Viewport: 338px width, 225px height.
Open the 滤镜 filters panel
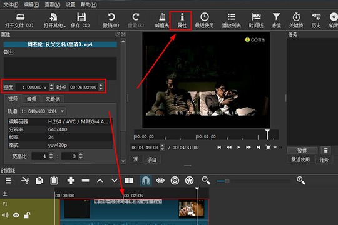(x=276, y=21)
